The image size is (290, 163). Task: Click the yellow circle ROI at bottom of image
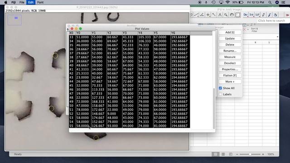96,138
